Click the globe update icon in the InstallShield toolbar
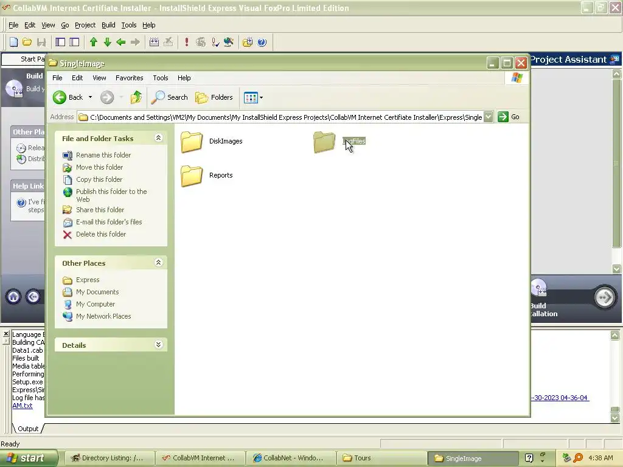The height and width of the screenshot is (467, 623). [x=229, y=42]
